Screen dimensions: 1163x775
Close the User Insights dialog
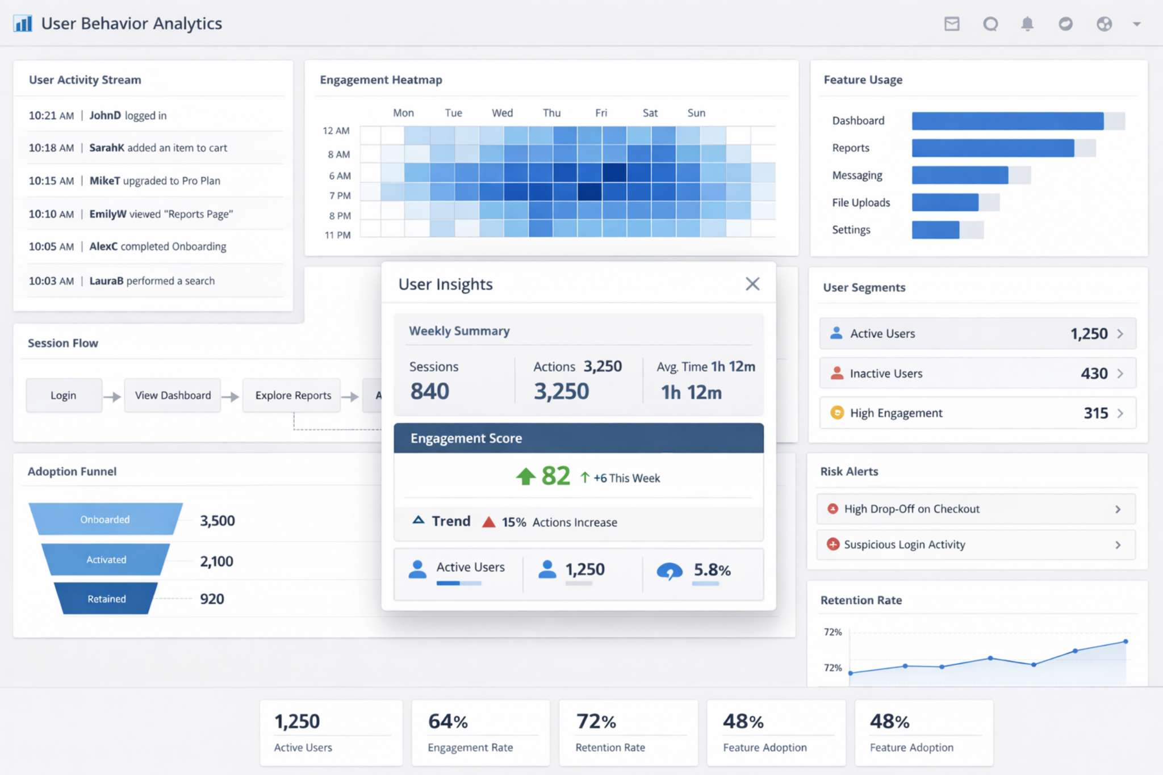point(753,284)
